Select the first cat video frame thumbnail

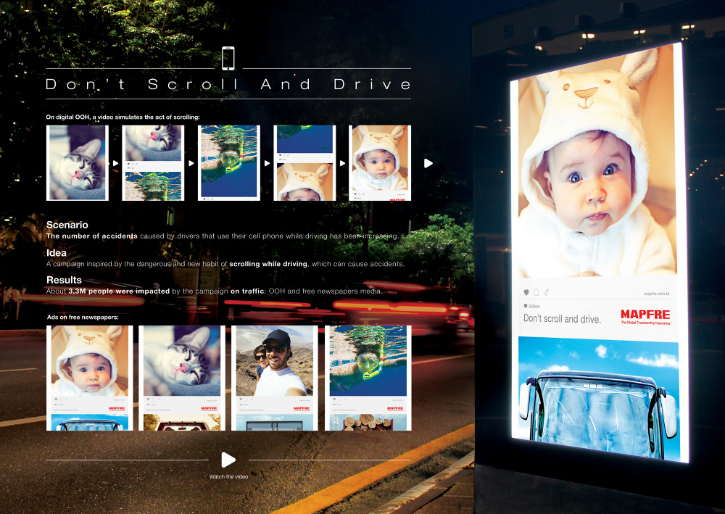(x=78, y=163)
